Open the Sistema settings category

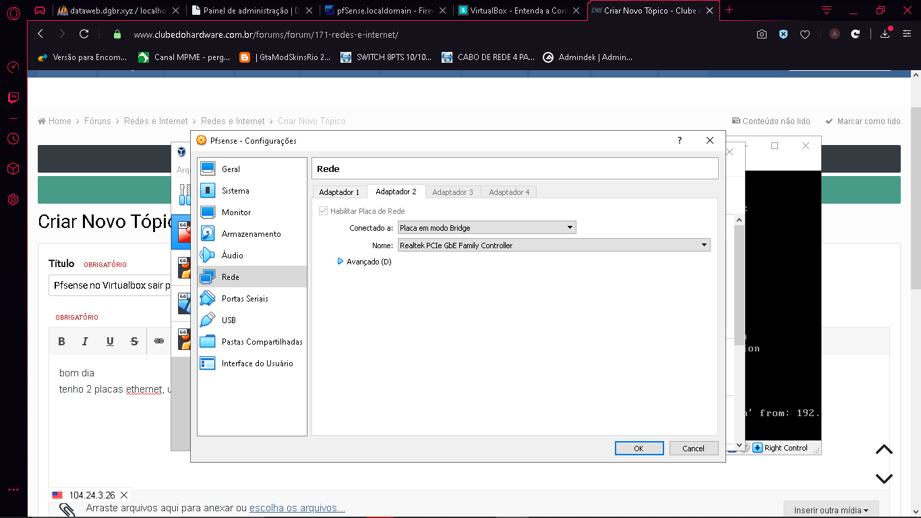tap(252, 191)
